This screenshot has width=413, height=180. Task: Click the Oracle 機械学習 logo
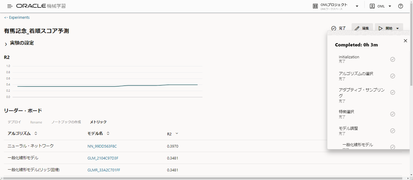point(41,6)
